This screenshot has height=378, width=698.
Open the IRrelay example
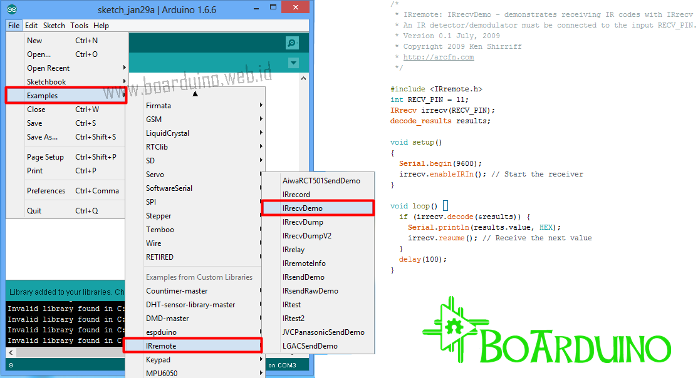click(318, 250)
